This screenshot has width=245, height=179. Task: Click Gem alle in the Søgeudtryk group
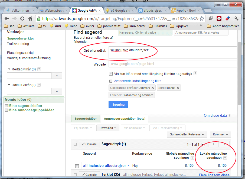89,144
